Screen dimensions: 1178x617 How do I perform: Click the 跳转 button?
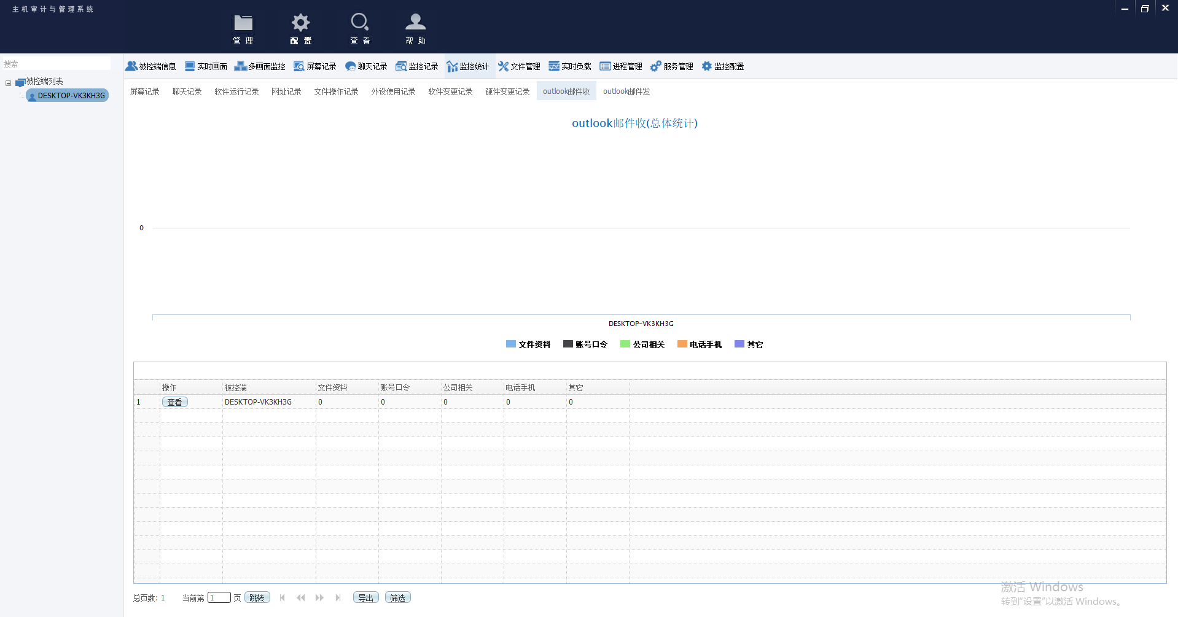[257, 598]
